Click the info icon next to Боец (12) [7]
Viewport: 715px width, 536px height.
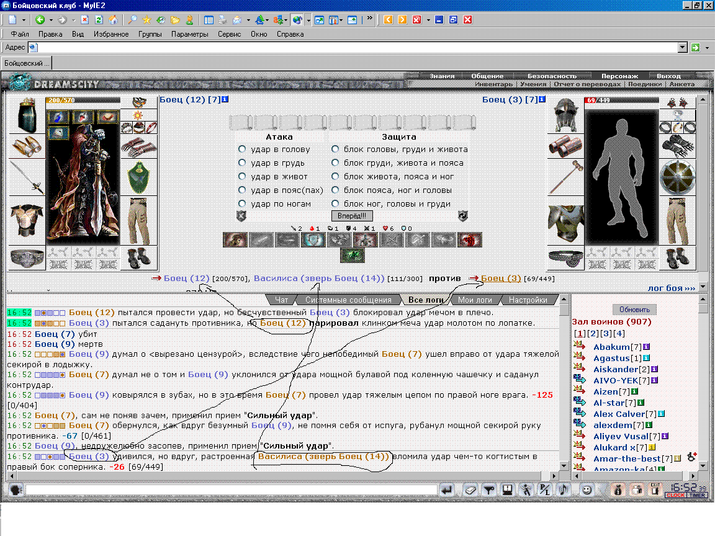[225, 99]
